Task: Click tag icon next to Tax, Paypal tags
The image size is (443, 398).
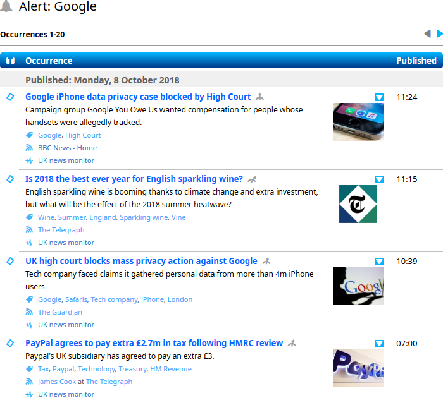Action: 29,369
